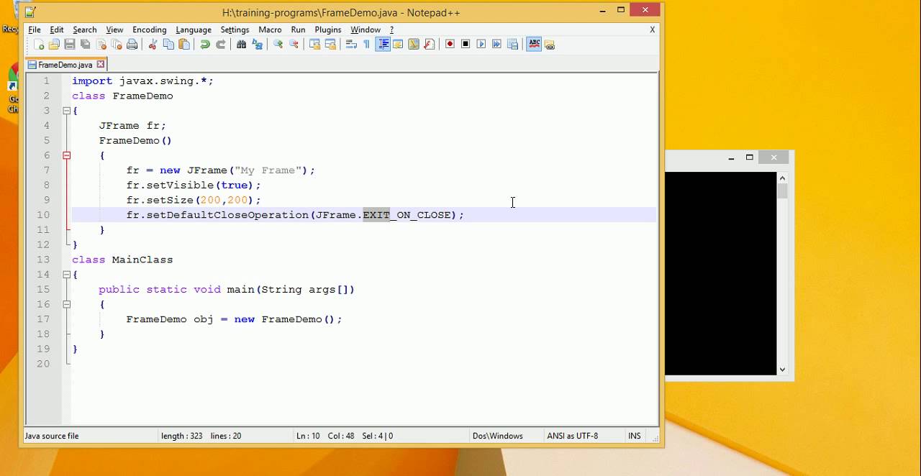
Task: Open the Document Map icon
Action: (x=414, y=45)
